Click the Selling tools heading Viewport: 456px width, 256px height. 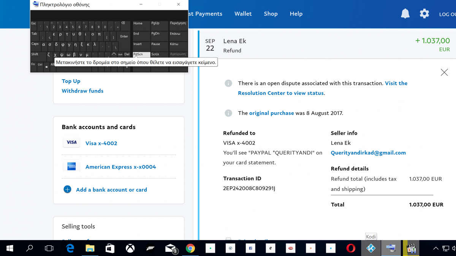78,226
